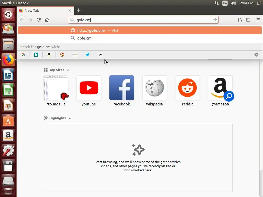
Task: Search gole.cm with Twitter
Action: pyautogui.click(x=88, y=55)
